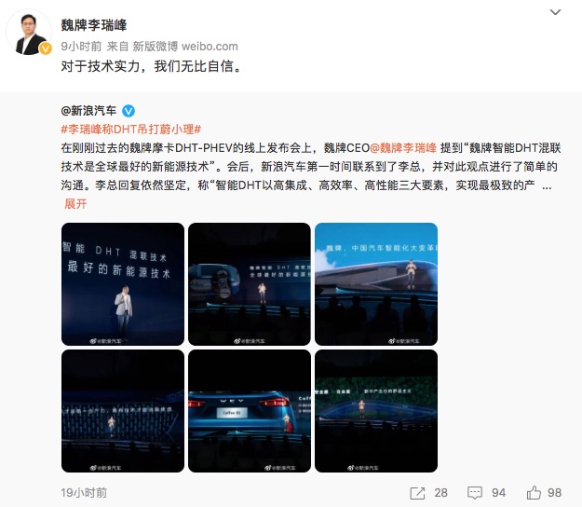
Task: Click the repost share icon
Action: pyautogui.click(x=417, y=493)
